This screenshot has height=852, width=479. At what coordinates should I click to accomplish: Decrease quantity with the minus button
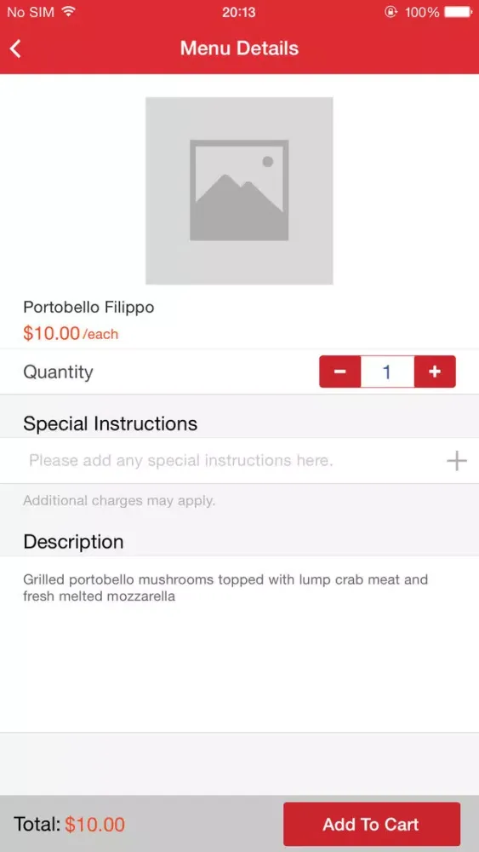click(x=340, y=371)
